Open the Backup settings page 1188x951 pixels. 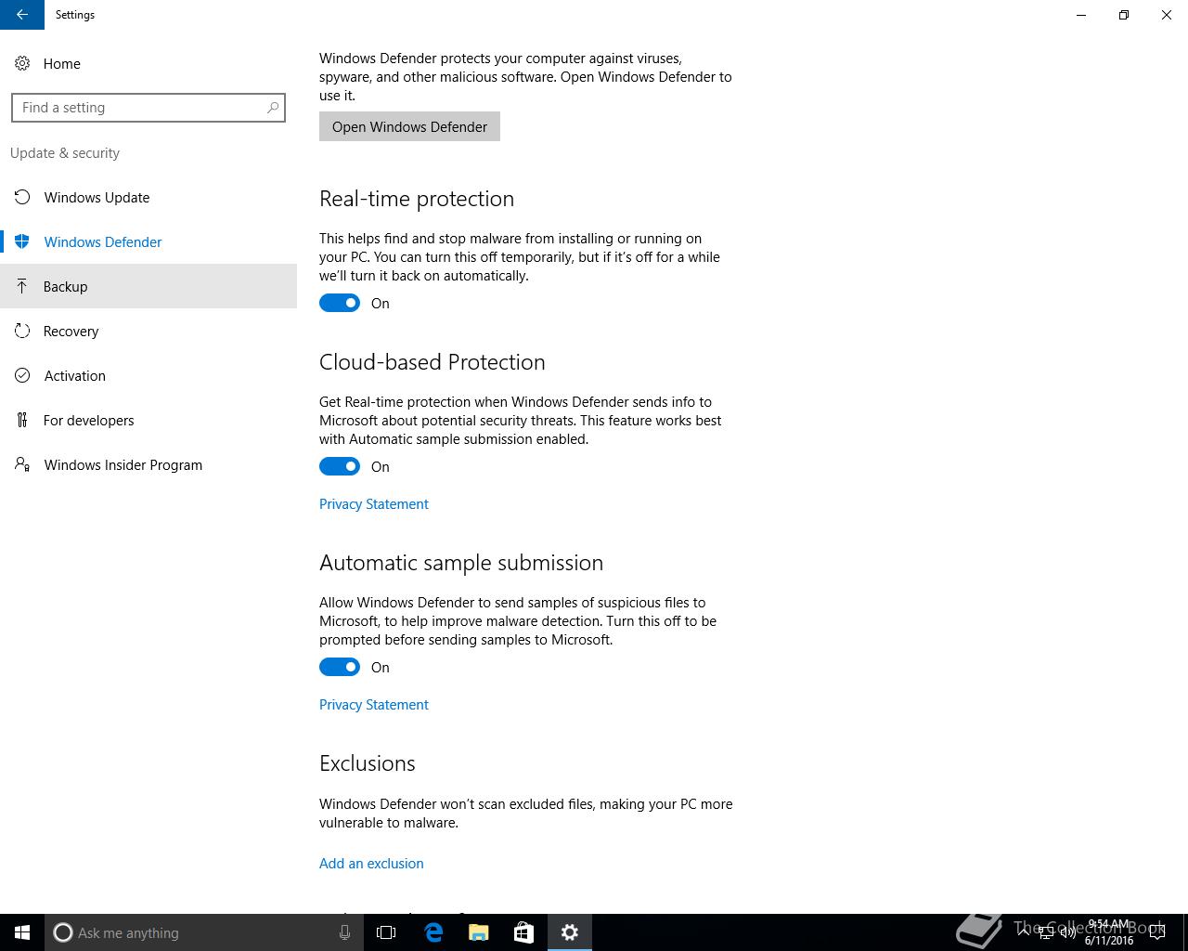pos(148,286)
